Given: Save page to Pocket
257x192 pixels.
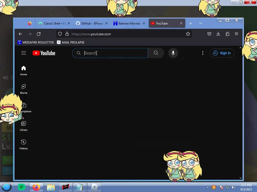Looking at the screenshot, I should tap(209, 34).
